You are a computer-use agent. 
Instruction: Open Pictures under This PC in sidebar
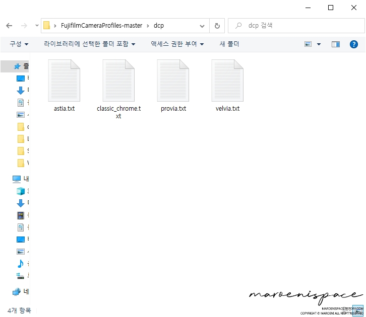click(x=21, y=252)
